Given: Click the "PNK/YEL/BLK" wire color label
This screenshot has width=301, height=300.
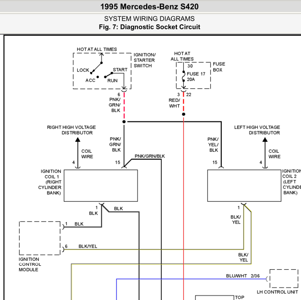Looking at the screenshot, I should tap(213, 145).
